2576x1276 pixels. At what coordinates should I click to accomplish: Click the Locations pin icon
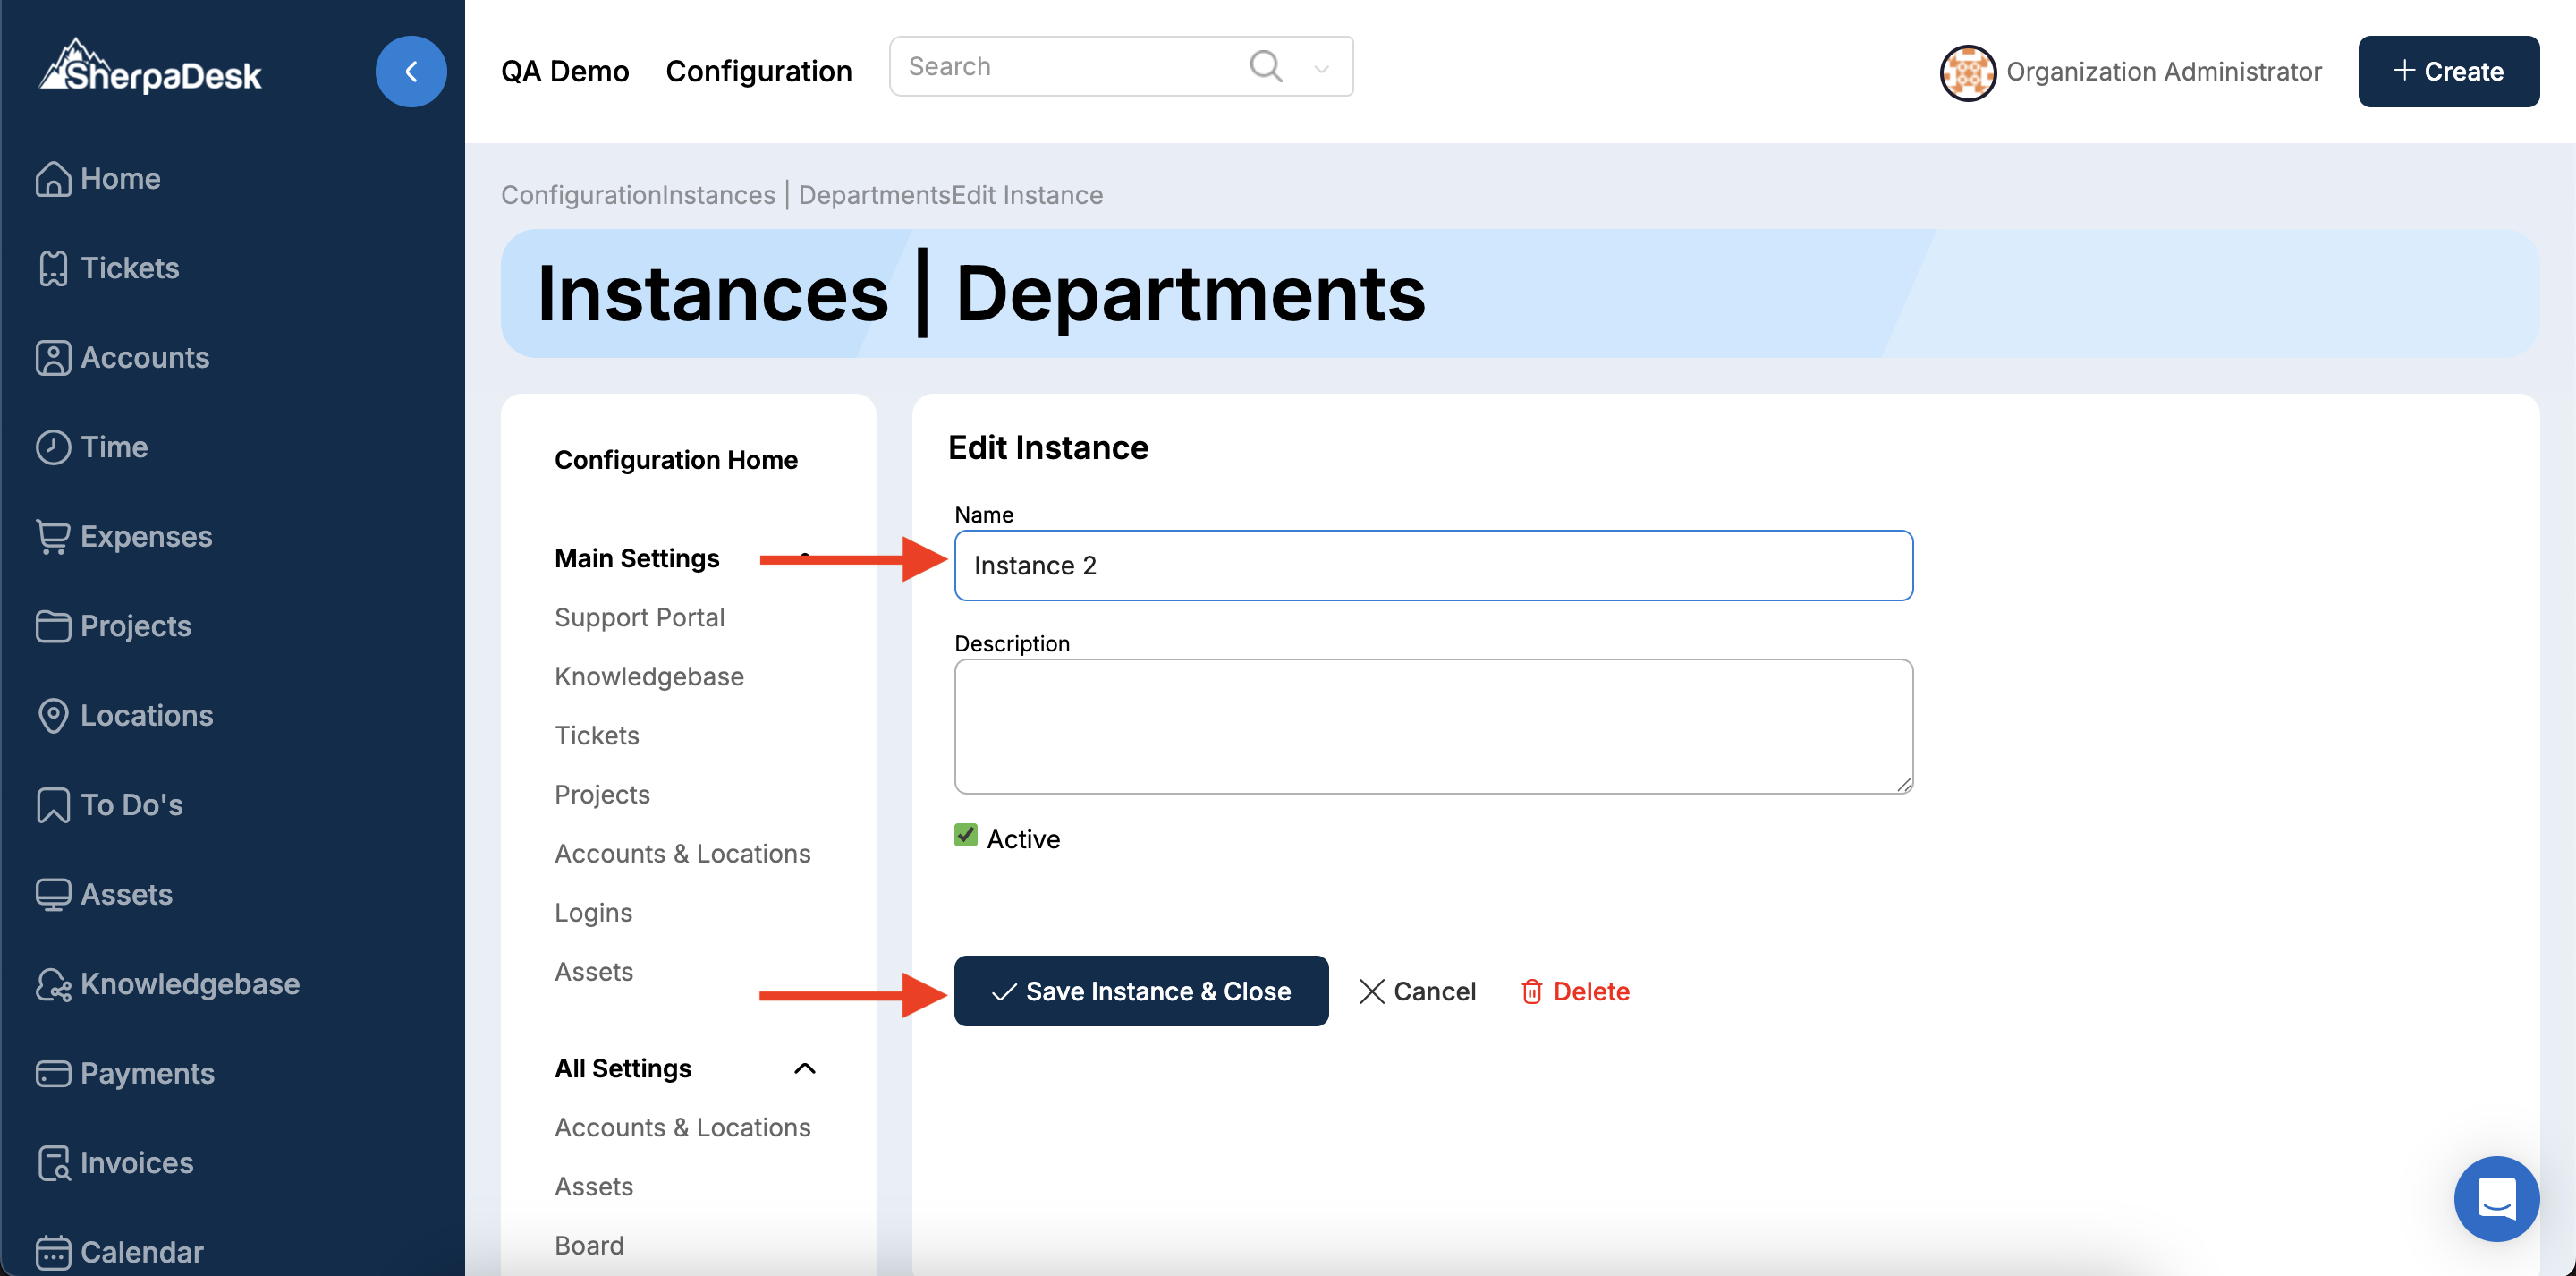(x=52, y=716)
